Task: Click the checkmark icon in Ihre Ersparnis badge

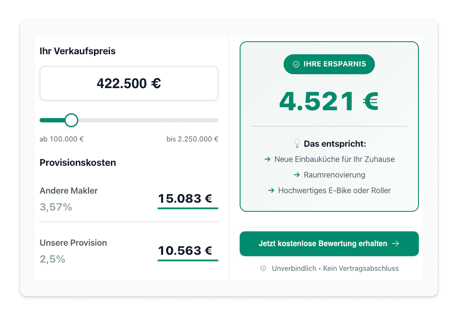Action: tap(296, 64)
